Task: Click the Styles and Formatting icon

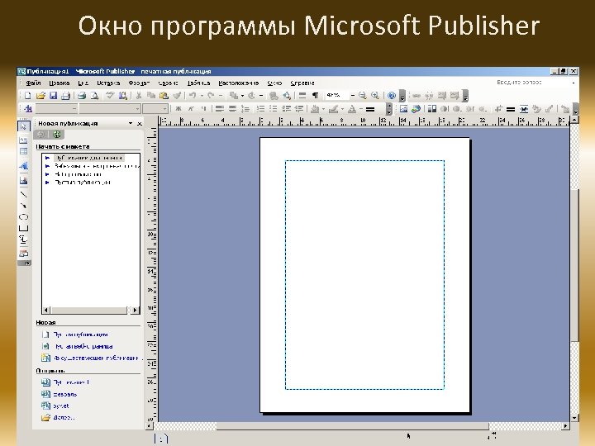Action: pyautogui.click(x=28, y=109)
